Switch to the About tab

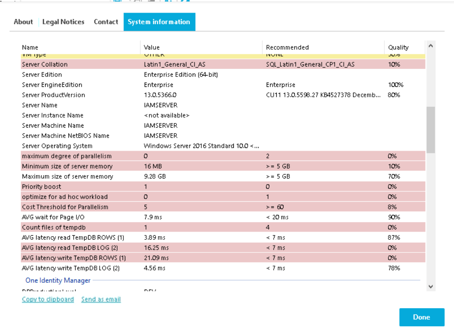click(x=23, y=22)
